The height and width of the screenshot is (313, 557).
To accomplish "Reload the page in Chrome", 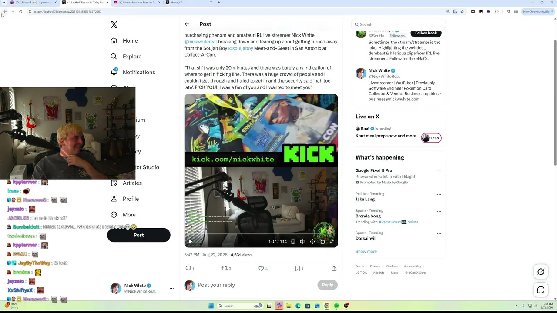I will coord(20,12).
